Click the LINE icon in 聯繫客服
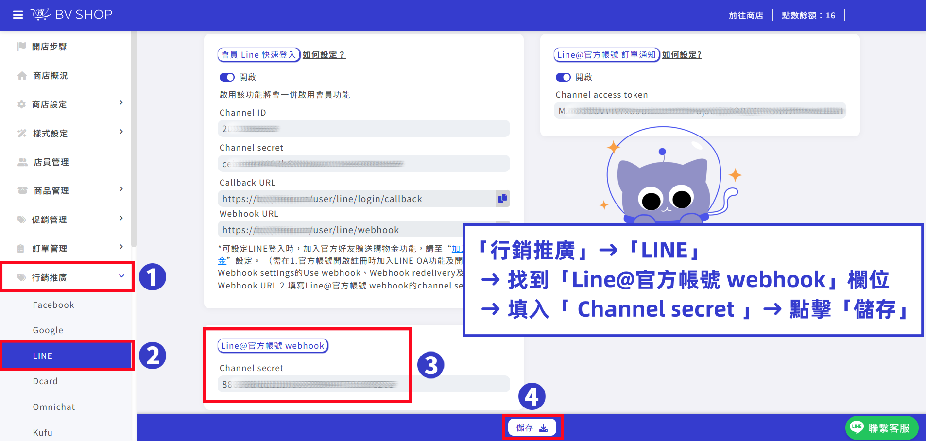926x441 pixels. (857, 427)
